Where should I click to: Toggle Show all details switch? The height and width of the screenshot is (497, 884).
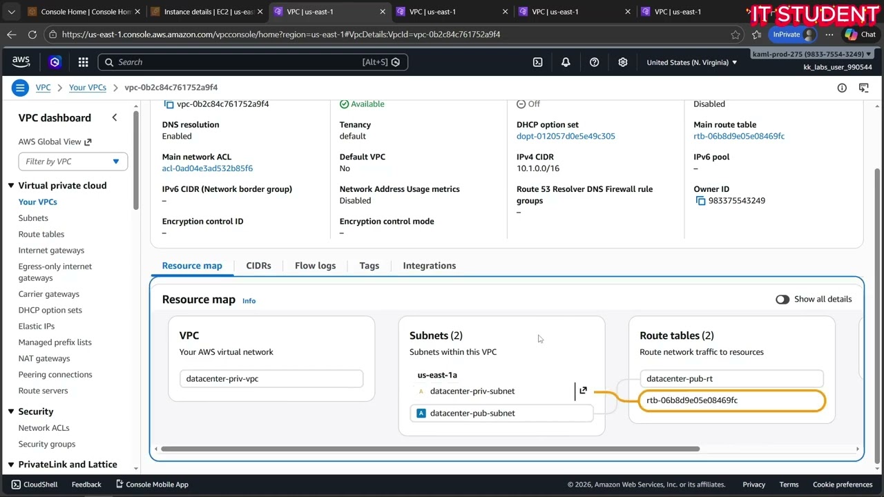(782, 300)
